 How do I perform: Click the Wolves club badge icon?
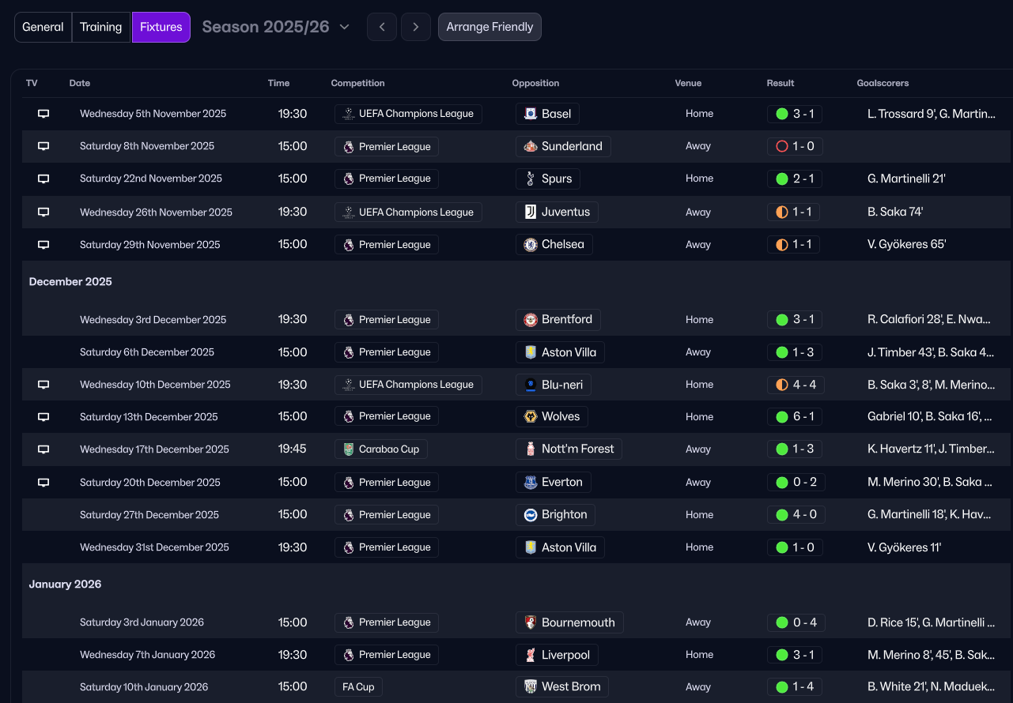(531, 416)
